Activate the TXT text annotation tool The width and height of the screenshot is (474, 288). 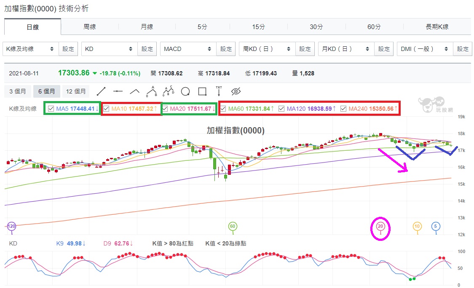point(219,91)
